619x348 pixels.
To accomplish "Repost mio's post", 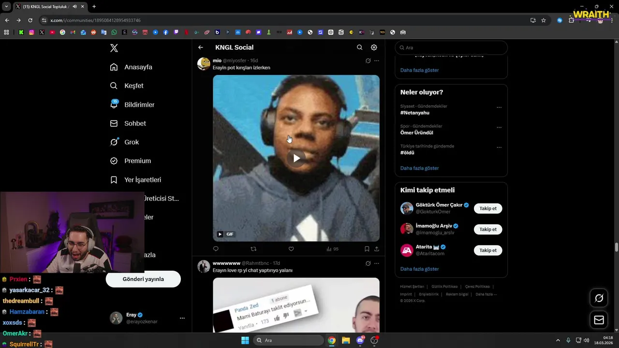I will pyautogui.click(x=253, y=249).
